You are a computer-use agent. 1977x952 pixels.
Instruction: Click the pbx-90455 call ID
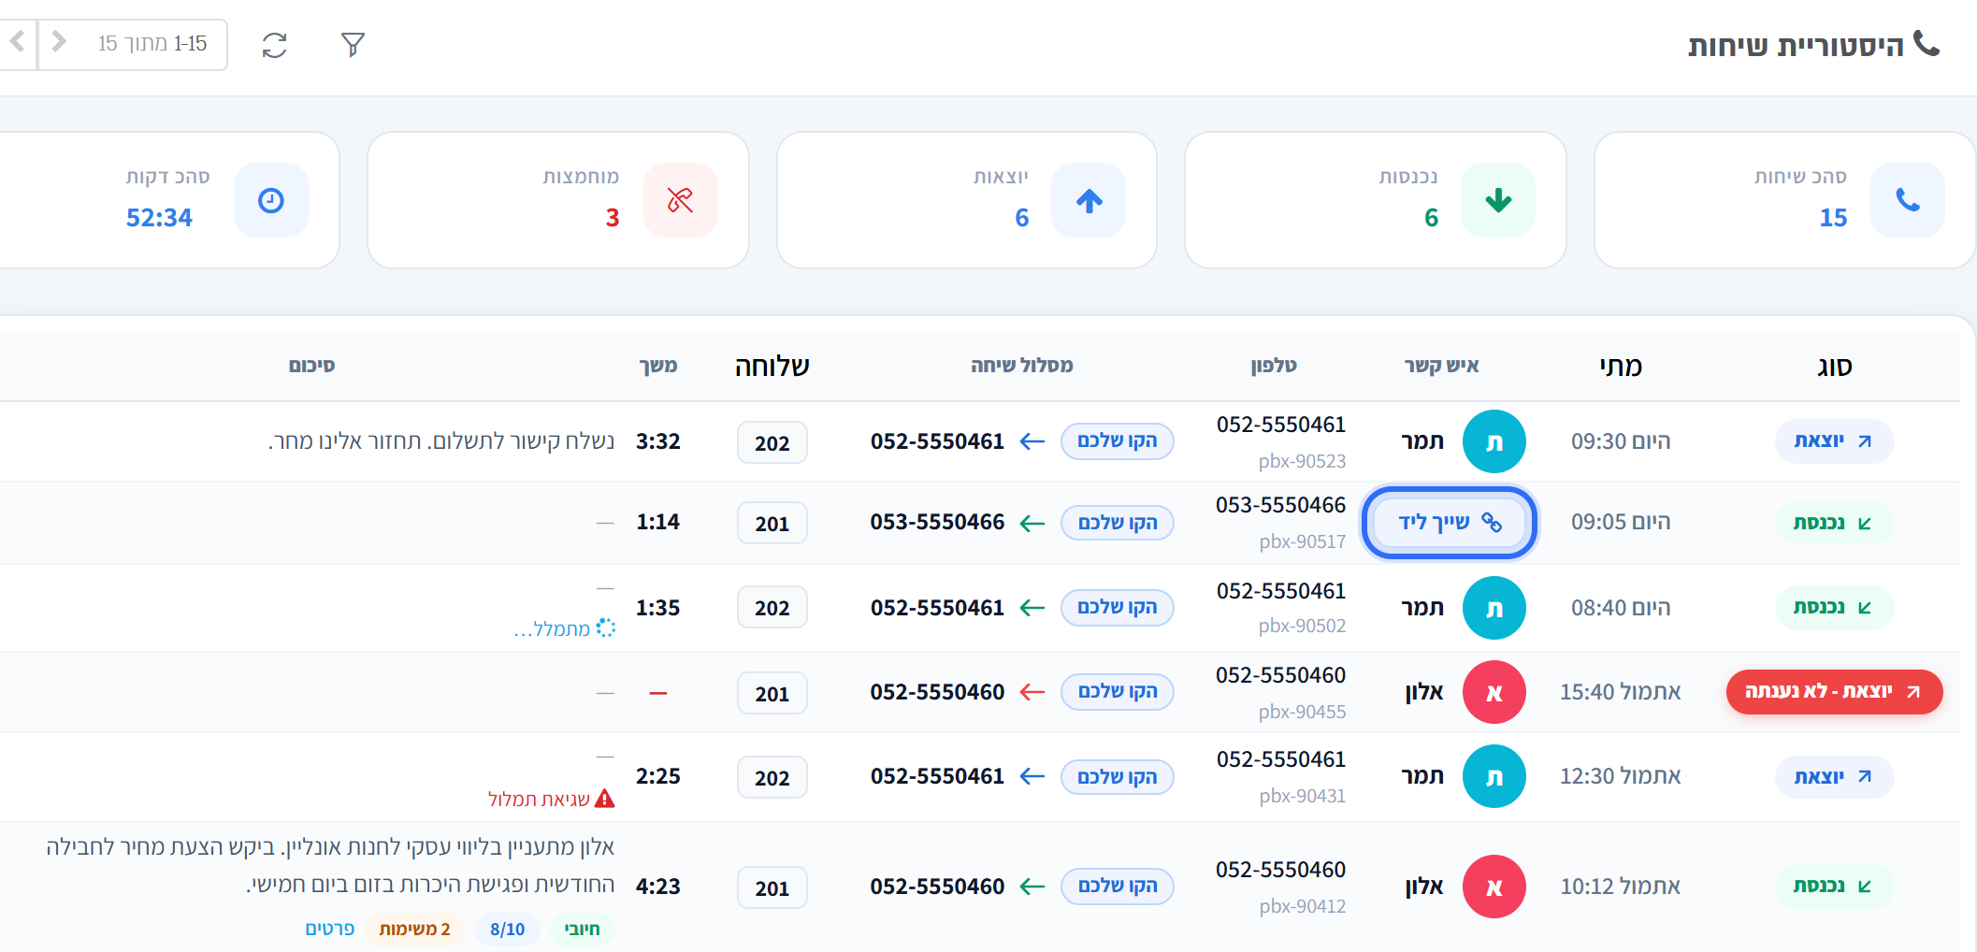(1302, 712)
